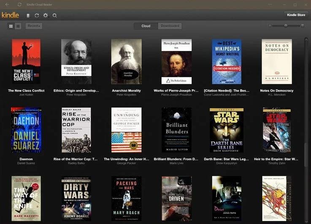Screen dimensions: 311x224
Task: Click title 'Heir to the Empire: Star W...'
Action: [276, 159]
